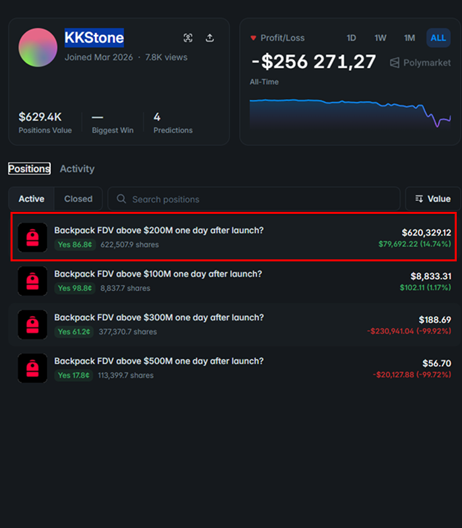Click backpack icon of $500M market
The image size is (462, 528).
click(32, 368)
